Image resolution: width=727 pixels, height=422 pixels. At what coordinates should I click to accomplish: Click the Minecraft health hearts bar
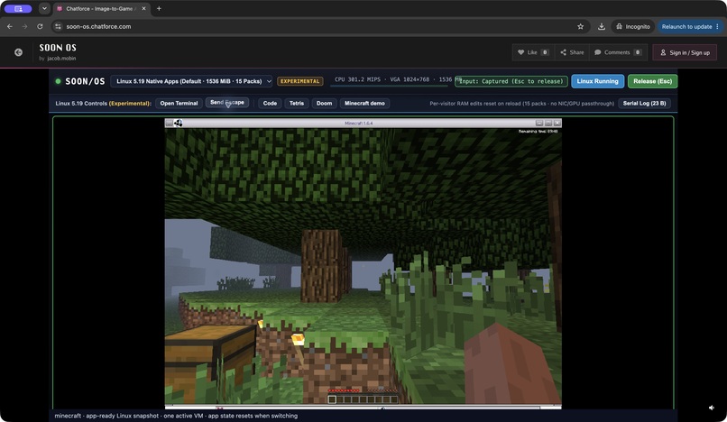click(x=344, y=390)
